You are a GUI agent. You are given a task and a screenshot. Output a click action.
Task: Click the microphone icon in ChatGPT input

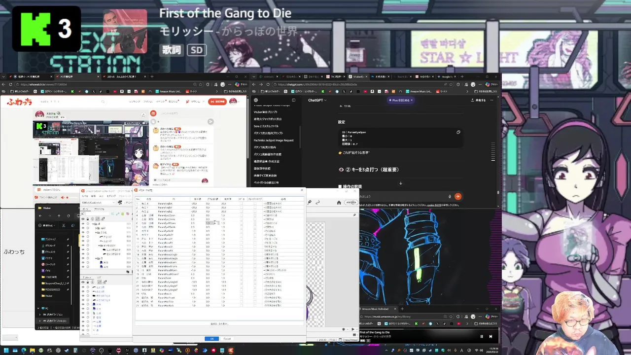pos(450,196)
